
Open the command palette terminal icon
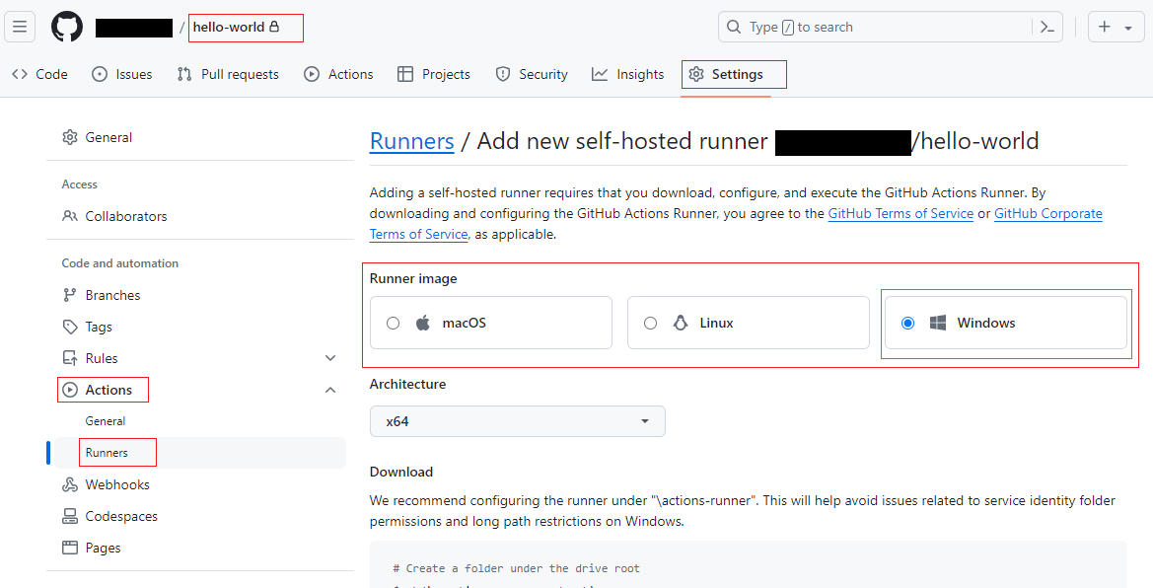coord(1047,27)
